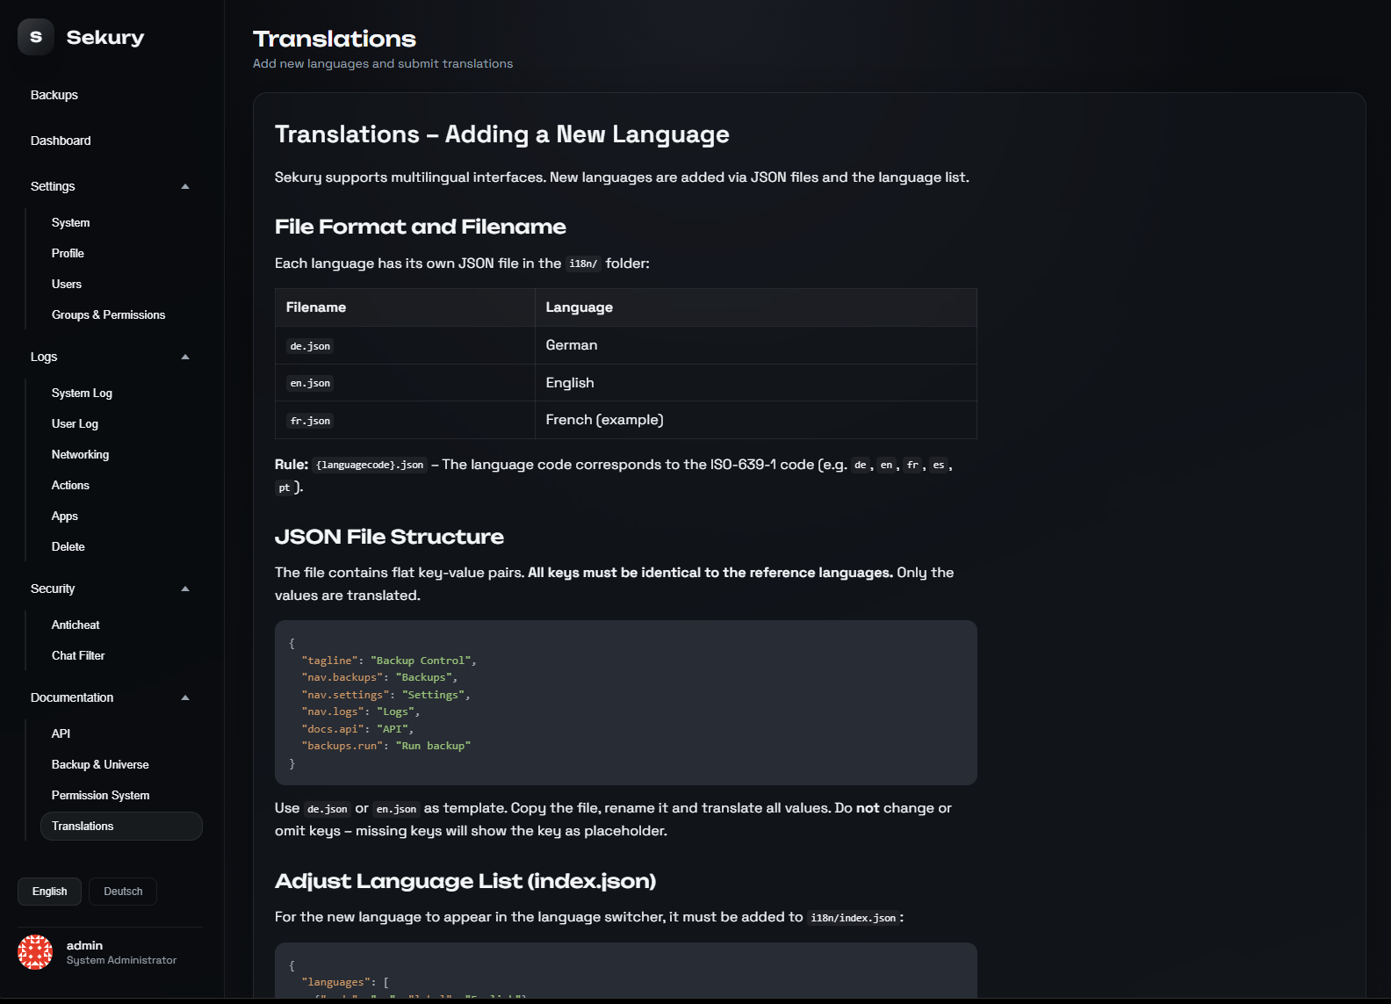Image resolution: width=1391 pixels, height=1004 pixels.
Task: Click the admin avatar image
Action: [35, 952]
